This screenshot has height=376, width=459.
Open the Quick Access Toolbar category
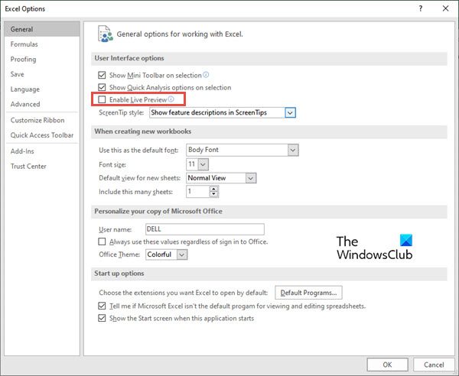click(42, 135)
